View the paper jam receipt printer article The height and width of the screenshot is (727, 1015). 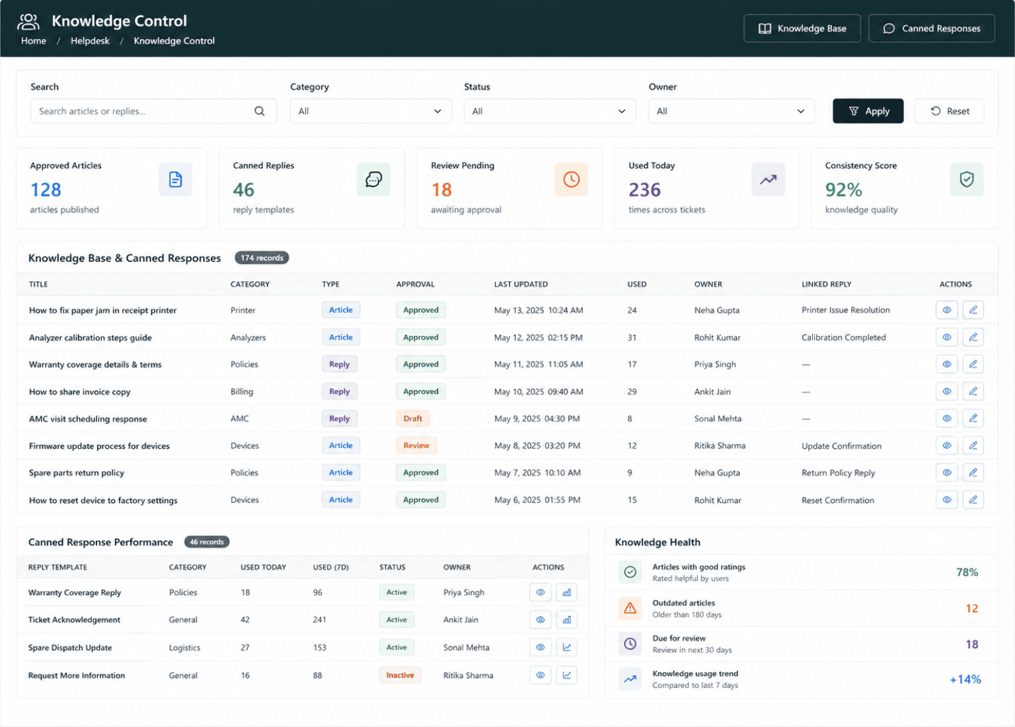coord(946,310)
